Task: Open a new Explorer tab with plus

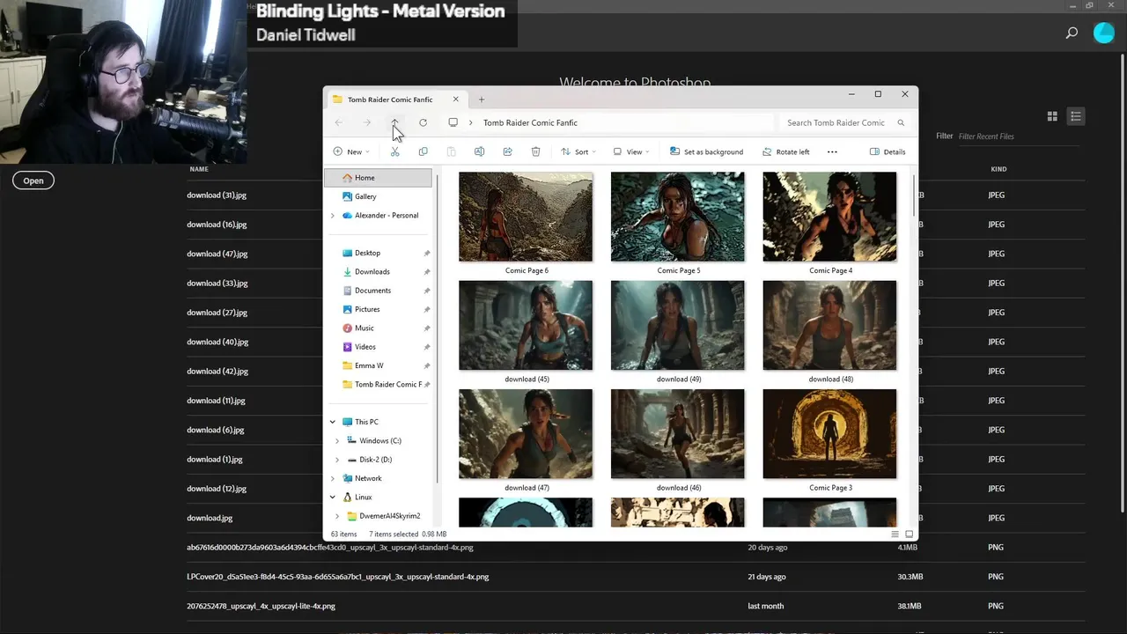Action: click(x=481, y=100)
